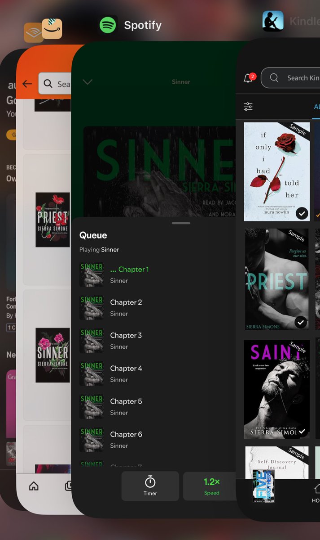Tap Amazon home icon in bottom bar

(x=34, y=486)
